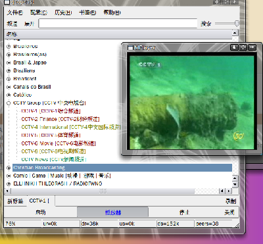Click in the channel search input field
The image size is (263, 244).
pos(118,24)
